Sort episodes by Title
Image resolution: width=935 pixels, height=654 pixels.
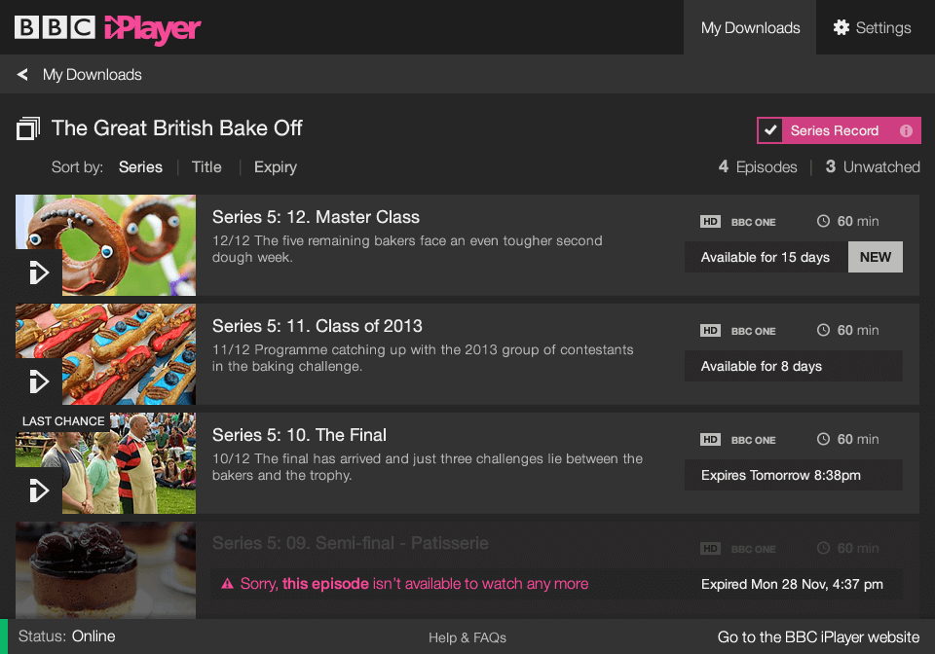206,167
